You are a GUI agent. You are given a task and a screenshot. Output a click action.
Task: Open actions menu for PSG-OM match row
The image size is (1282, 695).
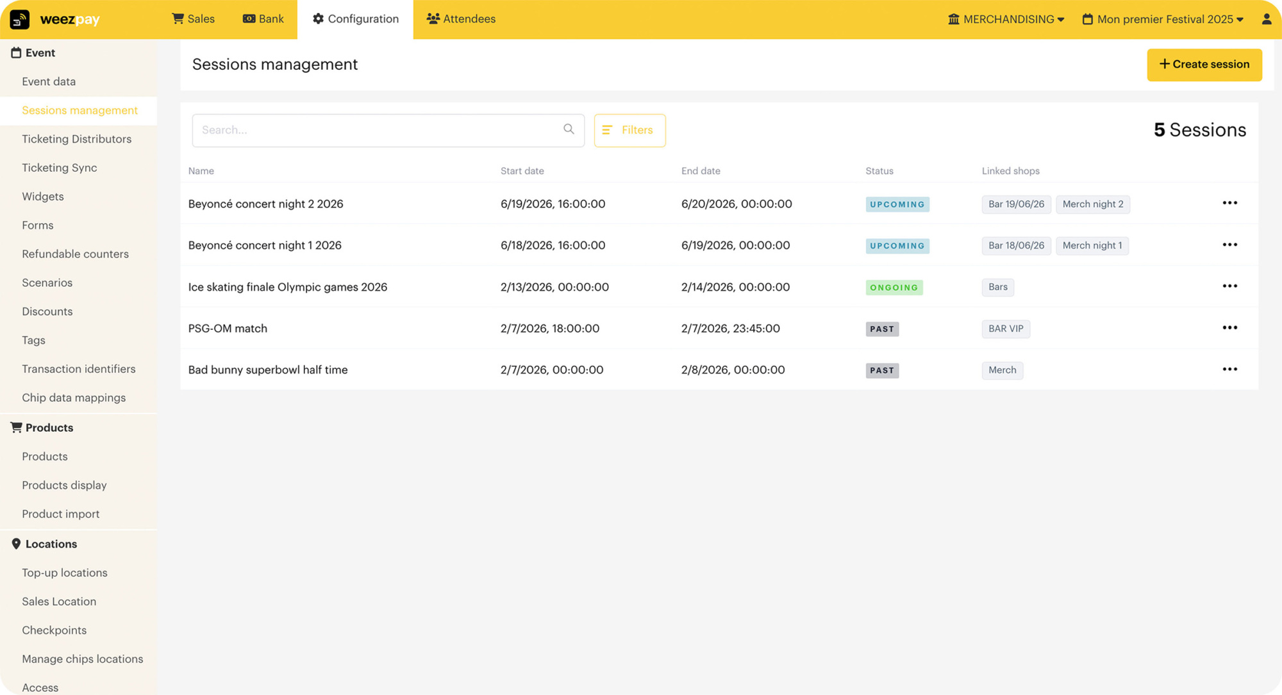[1229, 327]
